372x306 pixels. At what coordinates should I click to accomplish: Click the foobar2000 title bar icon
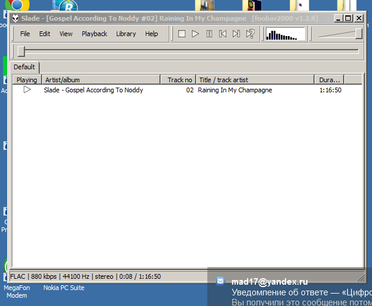(x=15, y=18)
